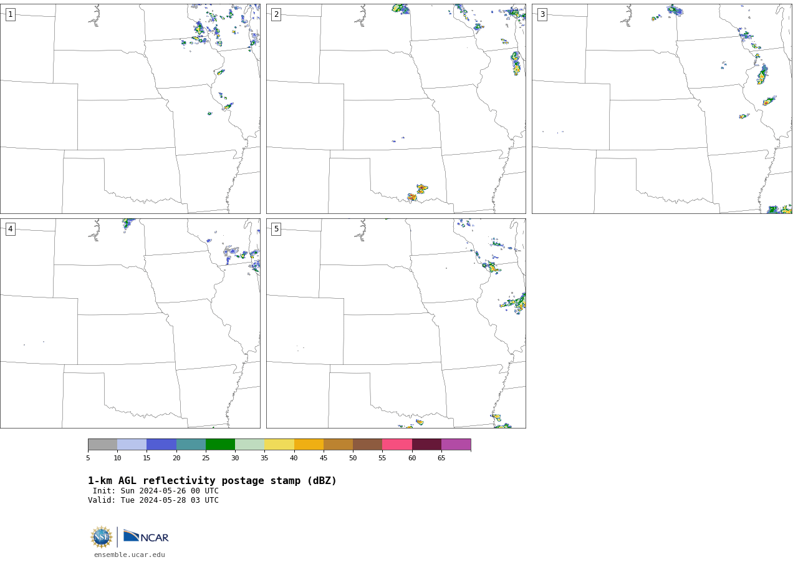Open ensemble member 4 reflectivity map

130,323
